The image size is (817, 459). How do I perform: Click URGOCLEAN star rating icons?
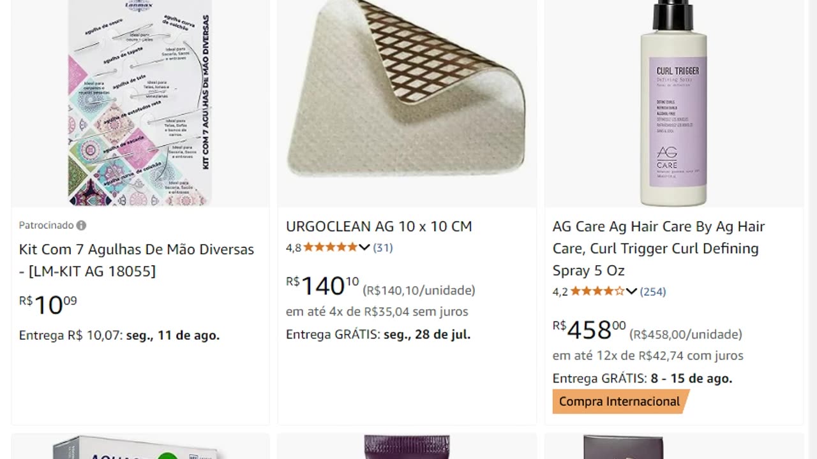coord(331,247)
